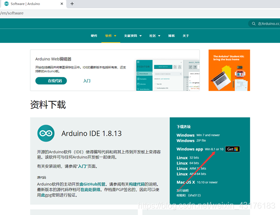Click the Arduino Web编辑器 title
Screen dimensions: 280x215
(x=53, y=59)
